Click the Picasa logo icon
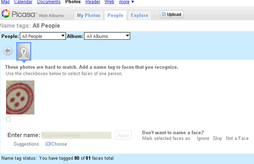The image size is (254, 164). (6, 13)
